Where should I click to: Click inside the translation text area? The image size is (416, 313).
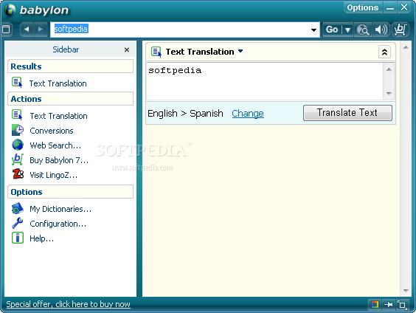tap(264, 81)
